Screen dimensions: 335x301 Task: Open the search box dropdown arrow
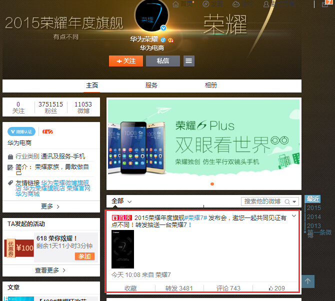(294, 201)
